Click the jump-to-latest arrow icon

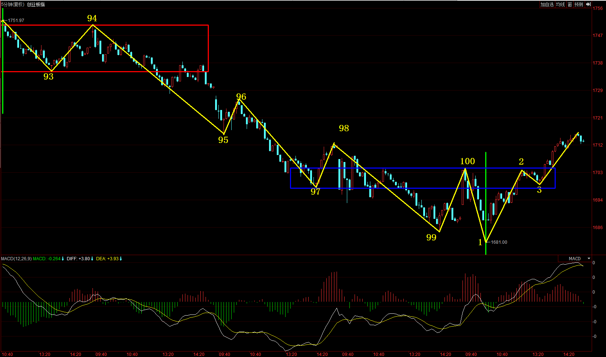click(x=588, y=4)
